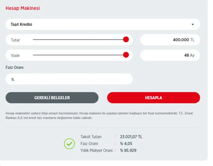Click the Tutar label
The height and width of the screenshot is (166, 213).
coord(16,40)
